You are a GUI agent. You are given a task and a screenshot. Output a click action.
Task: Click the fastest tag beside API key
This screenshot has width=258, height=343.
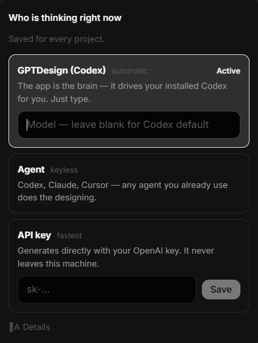click(69, 236)
